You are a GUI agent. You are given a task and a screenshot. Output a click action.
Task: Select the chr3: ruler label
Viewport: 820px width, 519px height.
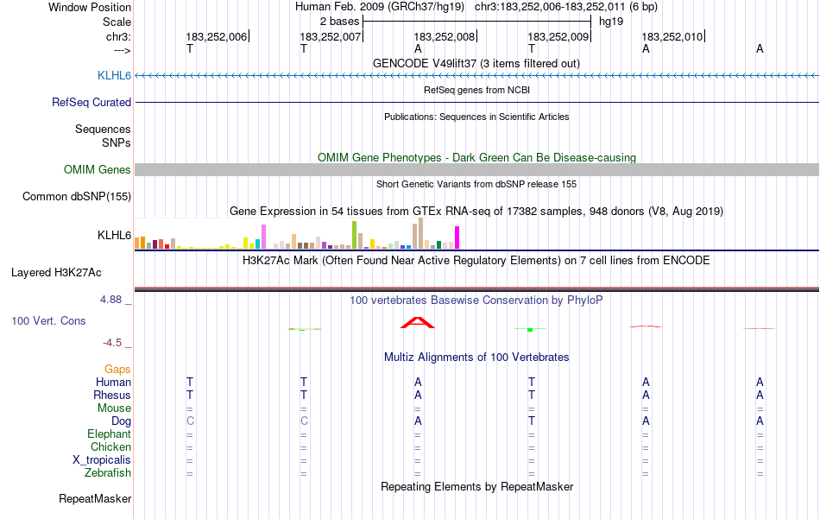click(x=118, y=36)
